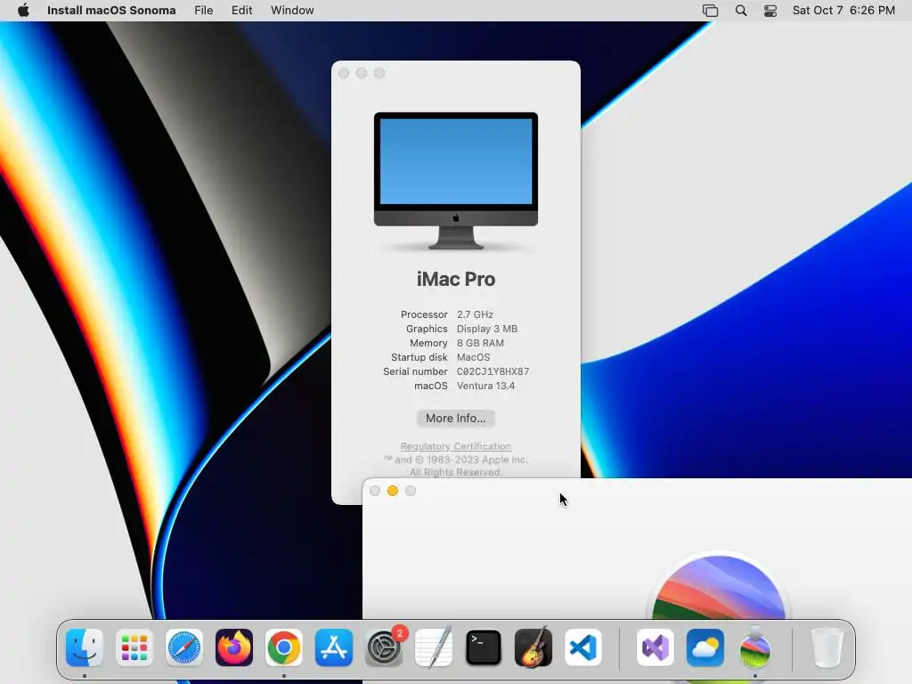Click the 8 GB RAM memory value

(x=480, y=343)
